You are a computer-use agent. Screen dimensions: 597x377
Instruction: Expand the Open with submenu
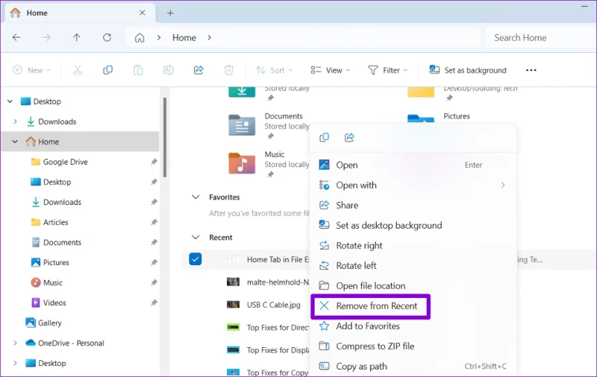[x=503, y=185]
